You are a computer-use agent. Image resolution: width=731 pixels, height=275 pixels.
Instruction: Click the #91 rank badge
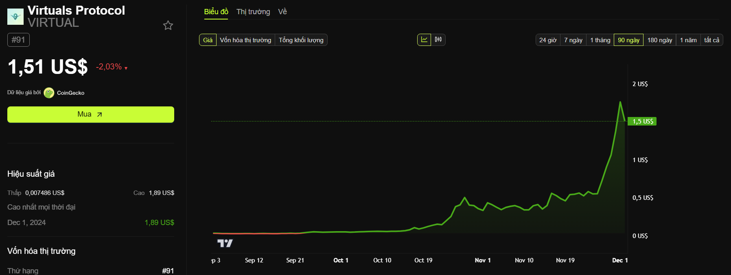pyautogui.click(x=18, y=40)
